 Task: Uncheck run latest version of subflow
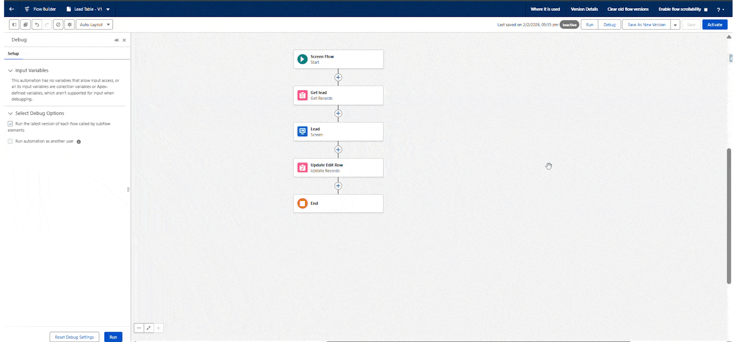[x=10, y=124]
